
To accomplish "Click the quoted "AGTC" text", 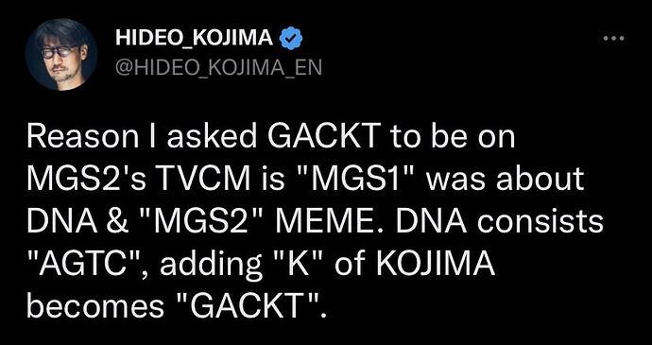I will [90, 265].
